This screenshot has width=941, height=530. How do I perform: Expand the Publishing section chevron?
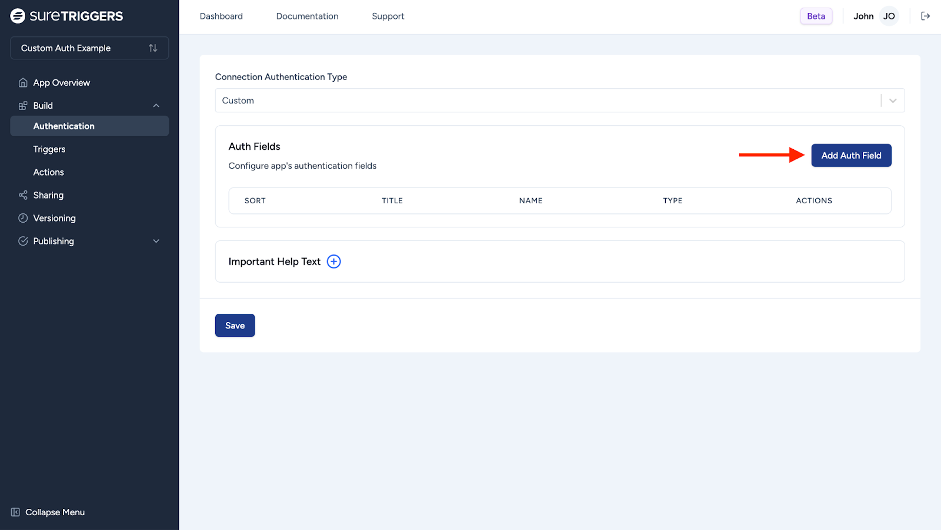156,241
